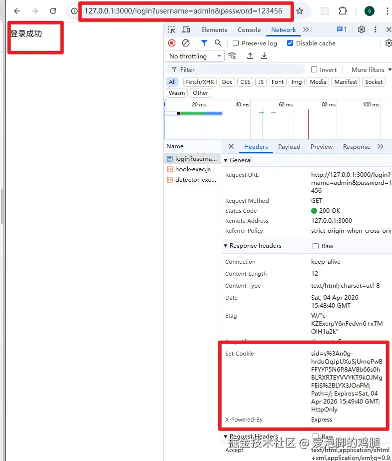Filter requests by Img
The image size is (392, 461).
(x=297, y=82)
